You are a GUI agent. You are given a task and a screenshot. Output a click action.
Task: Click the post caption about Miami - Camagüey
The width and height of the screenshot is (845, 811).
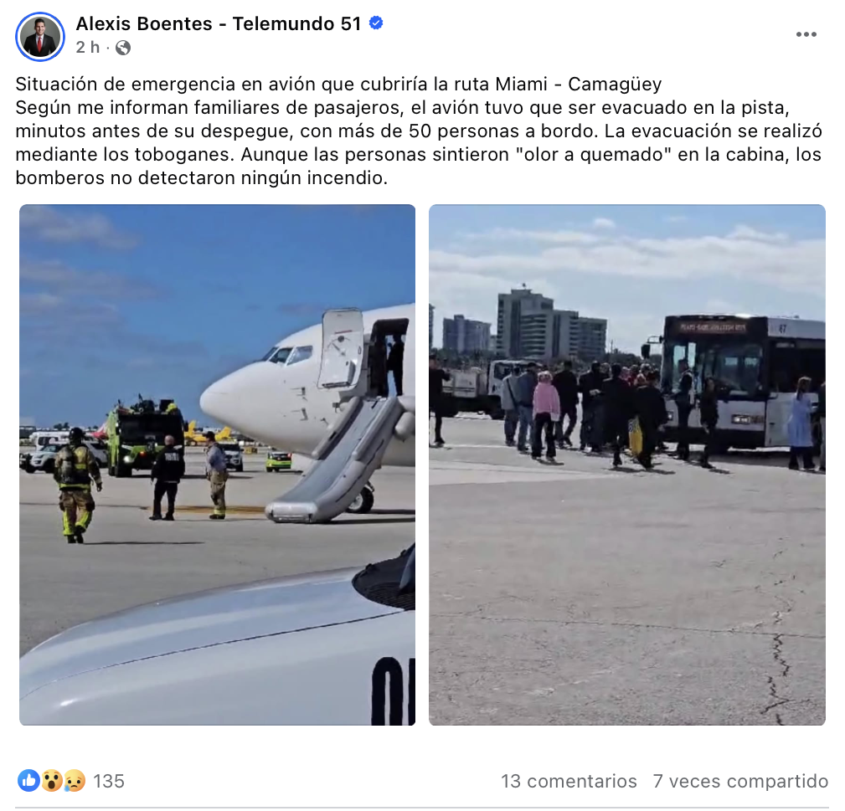click(x=418, y=131)
